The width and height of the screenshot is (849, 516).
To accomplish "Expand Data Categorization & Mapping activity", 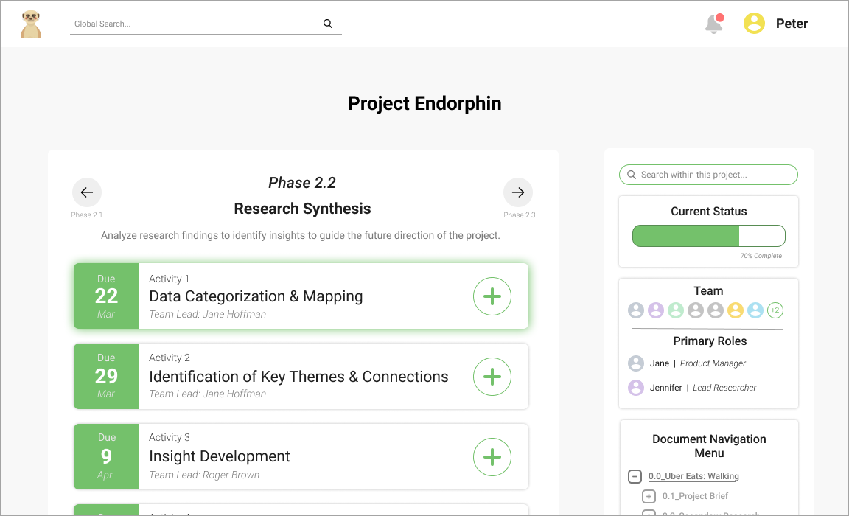I will [492, 296].
